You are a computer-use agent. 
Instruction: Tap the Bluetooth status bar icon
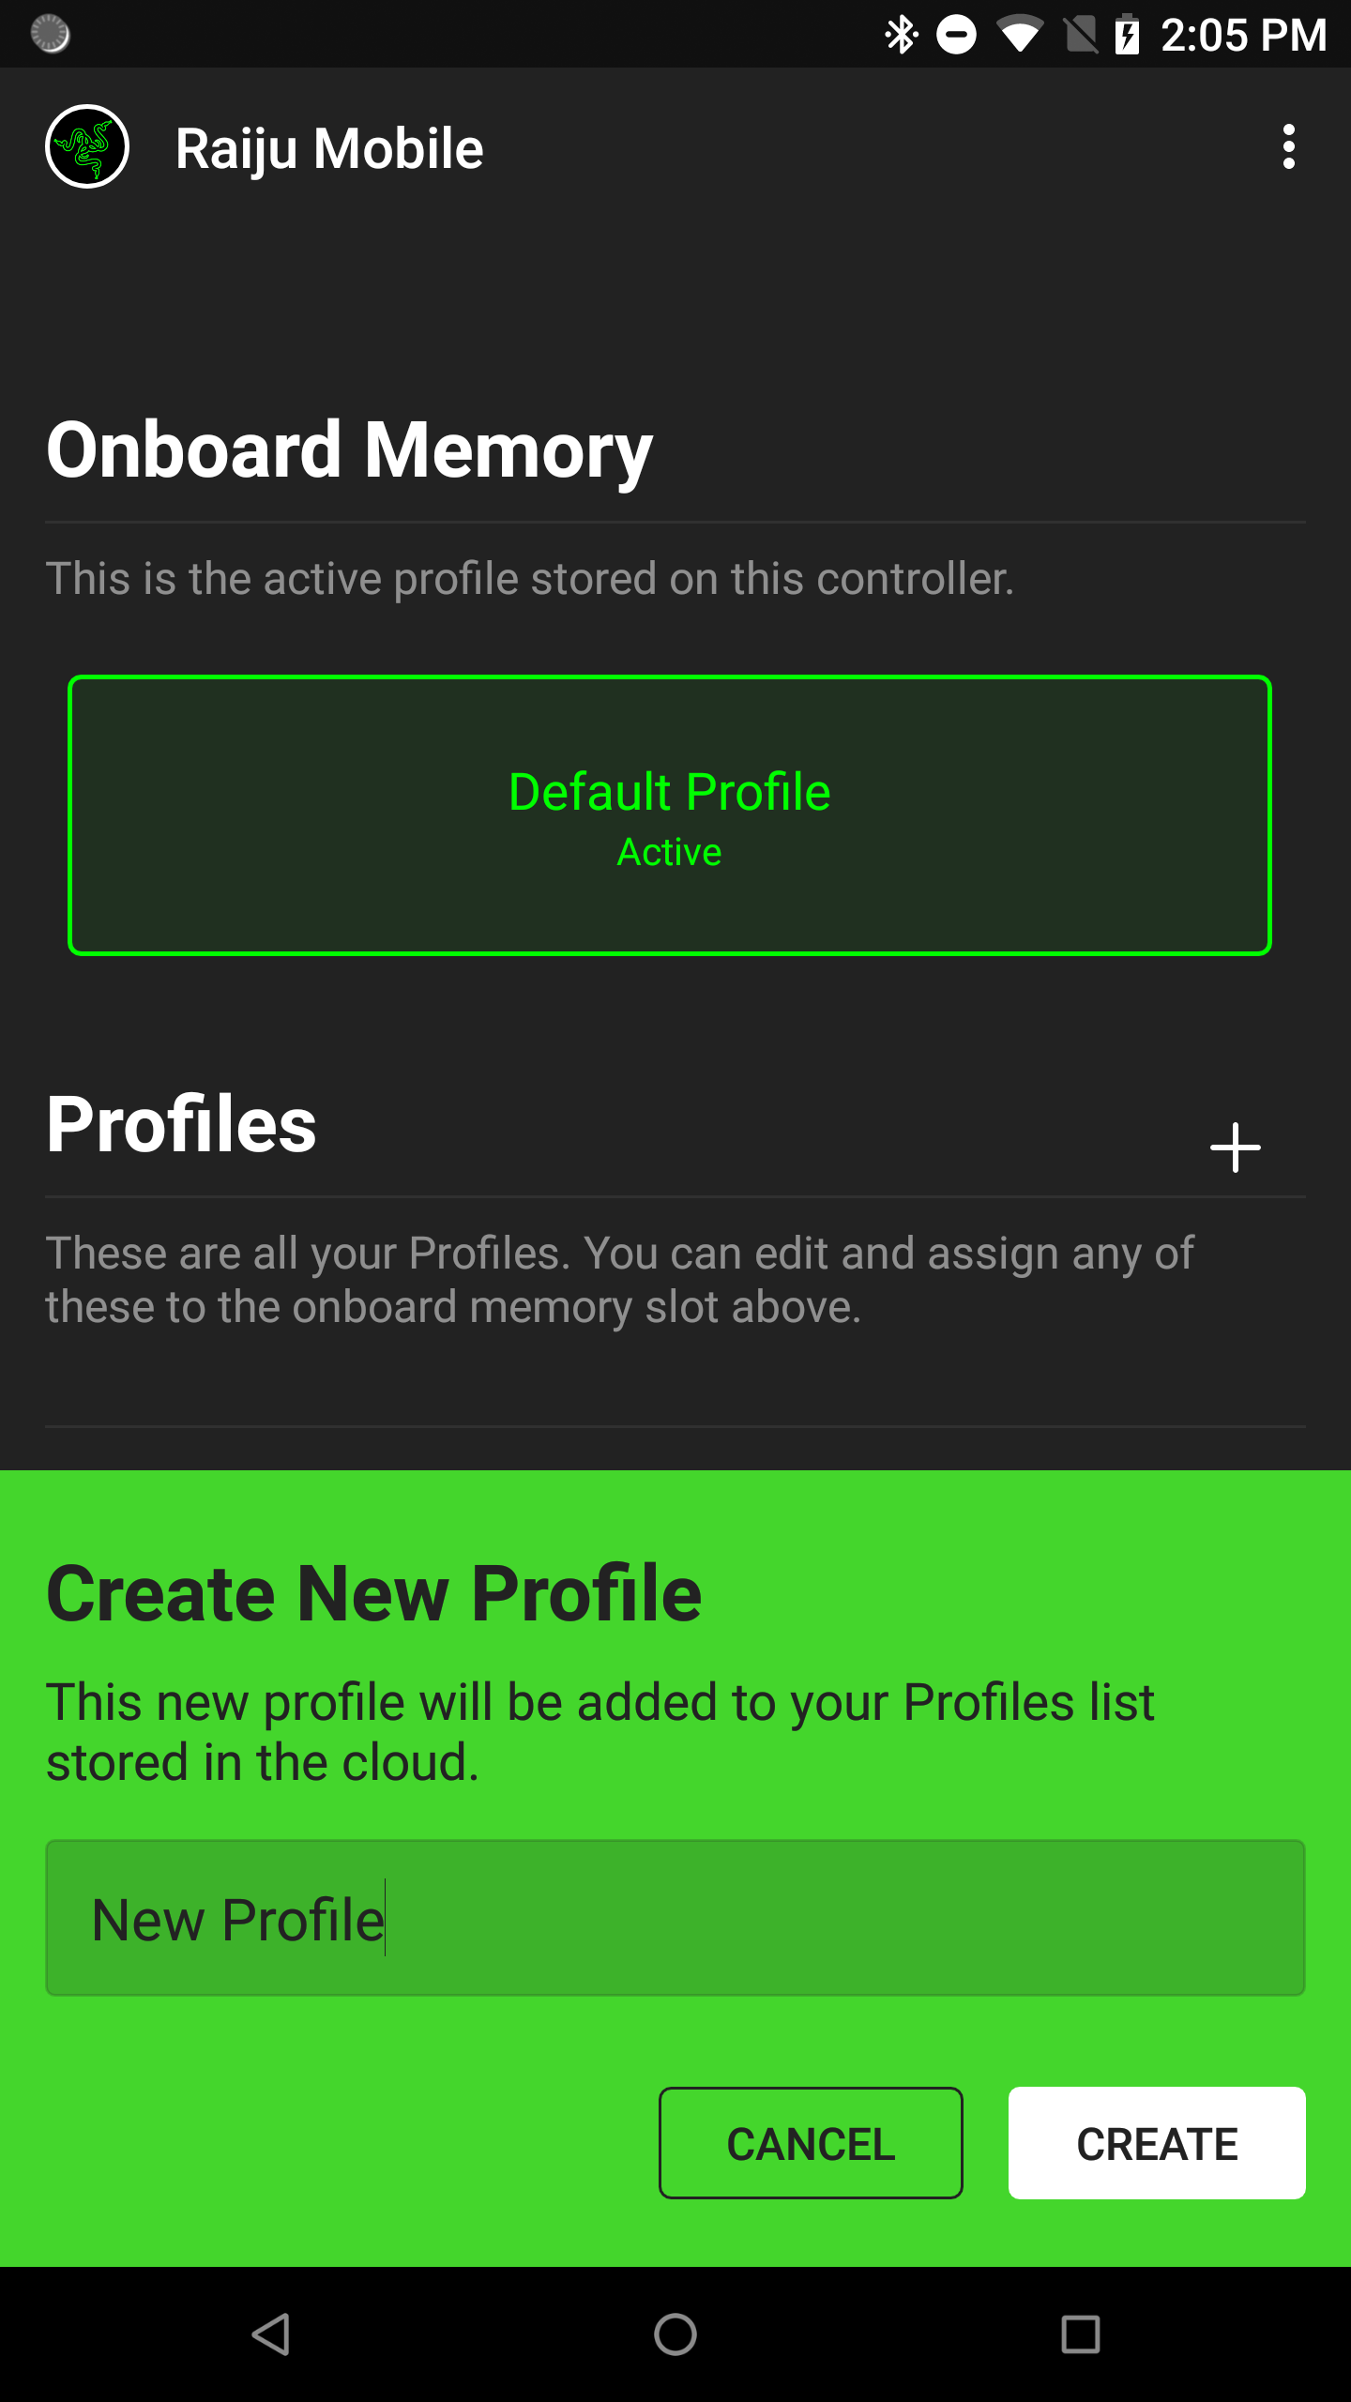[902, 36]
